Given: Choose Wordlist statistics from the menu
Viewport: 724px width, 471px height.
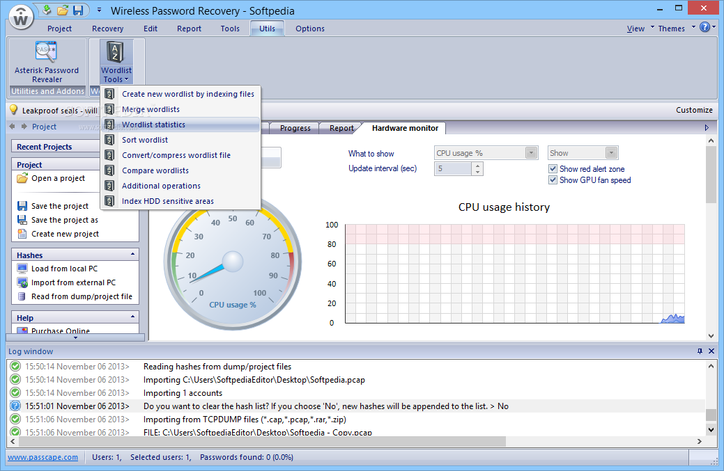Looking at the screenshot, I should 181,125.
